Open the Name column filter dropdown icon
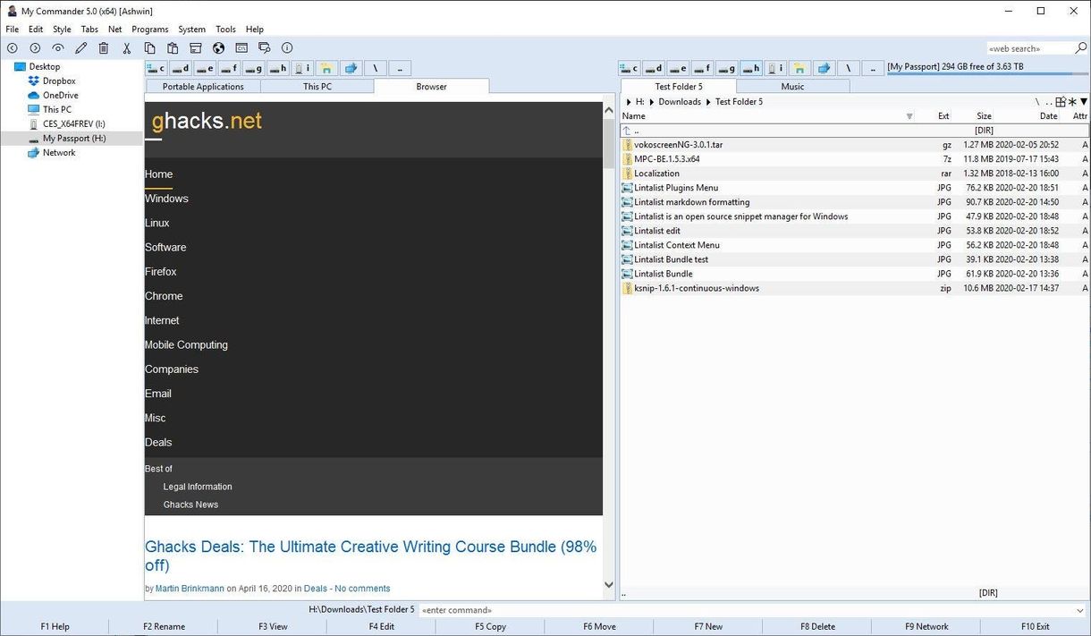Viewport: 1091px width, 636px height. click(x=909, y=116)
